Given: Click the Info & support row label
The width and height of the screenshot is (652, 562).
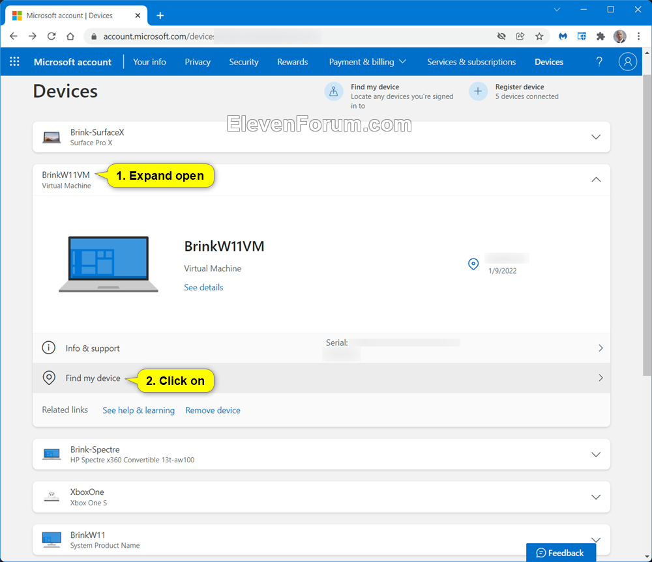Looking at the screenshot, I should coord(93,348).
